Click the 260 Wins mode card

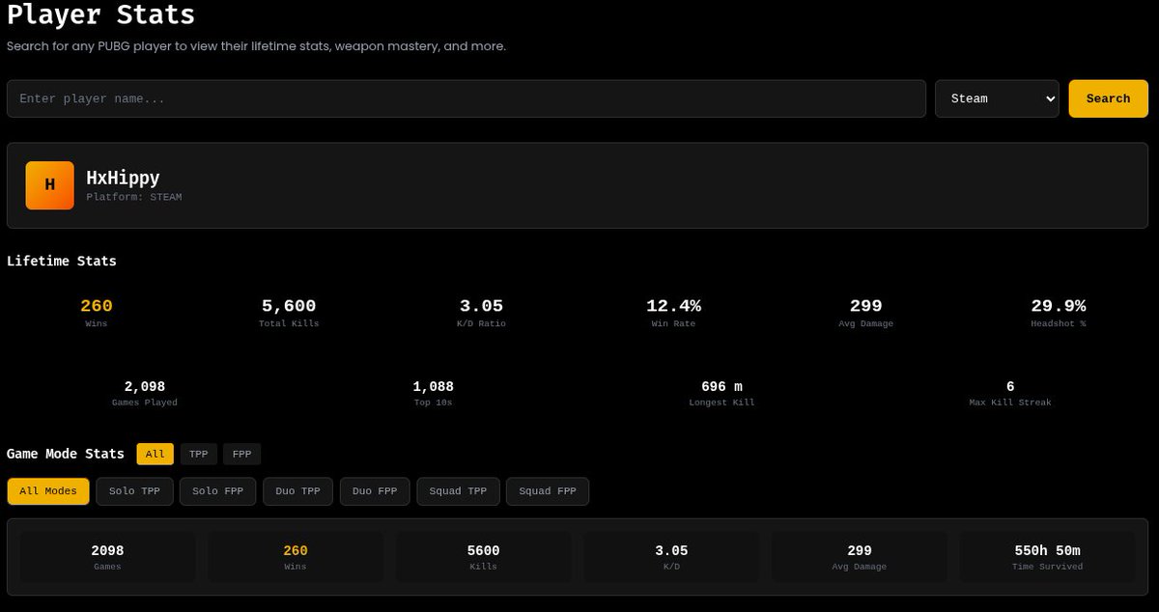[296, 557]
